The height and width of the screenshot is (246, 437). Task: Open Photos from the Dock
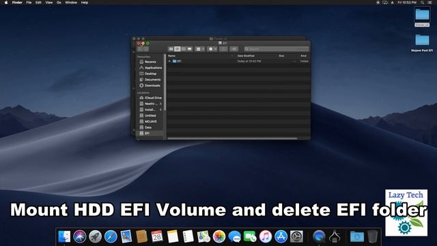pyautogui.click(x=219, y=236)
